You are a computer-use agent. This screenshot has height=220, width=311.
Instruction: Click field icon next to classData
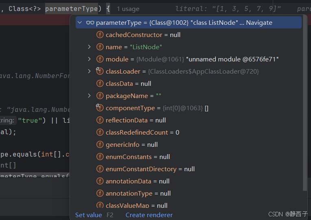tap(100, 83)
